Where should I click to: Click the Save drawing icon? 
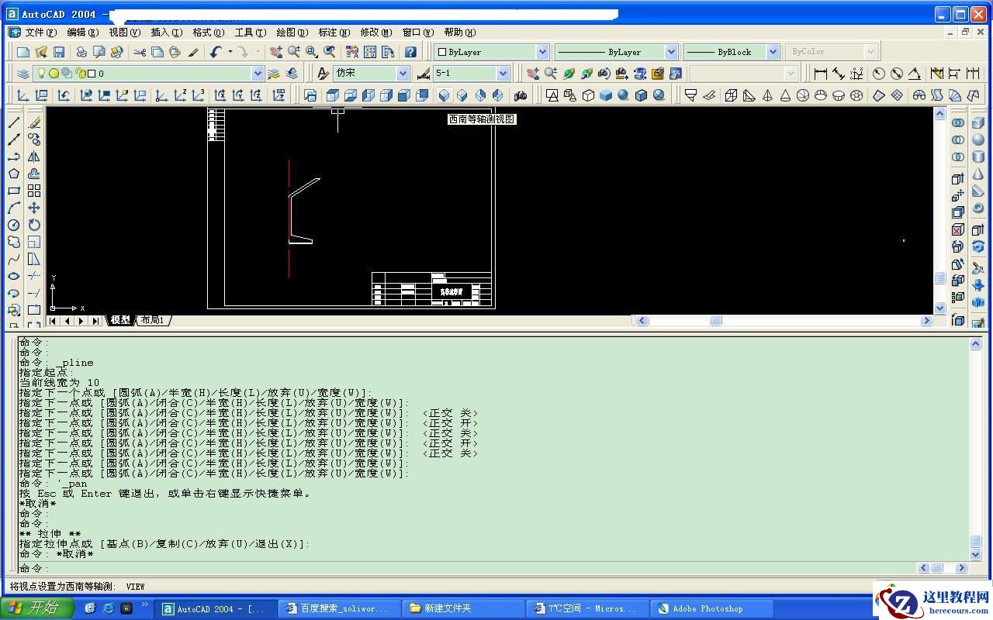coord(59,52)
